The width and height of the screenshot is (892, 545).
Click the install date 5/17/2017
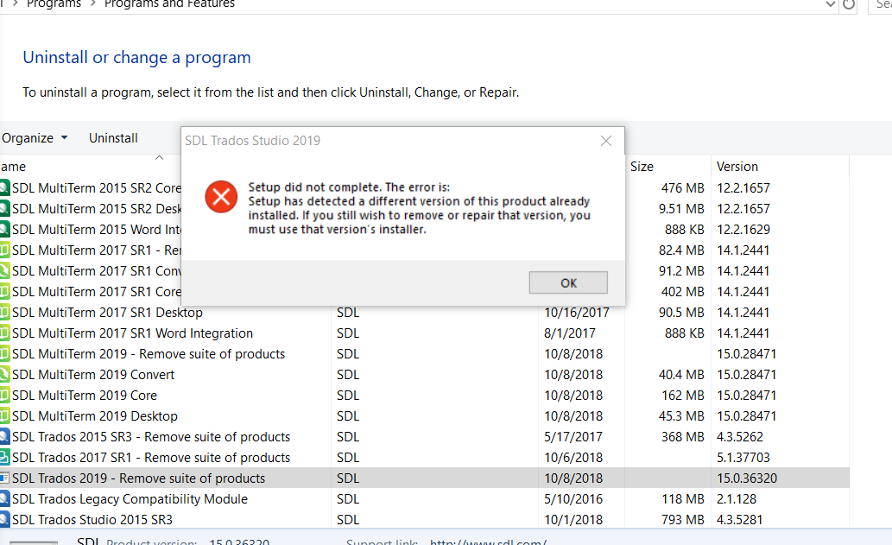pyautogui.click(x=573, y=437)
